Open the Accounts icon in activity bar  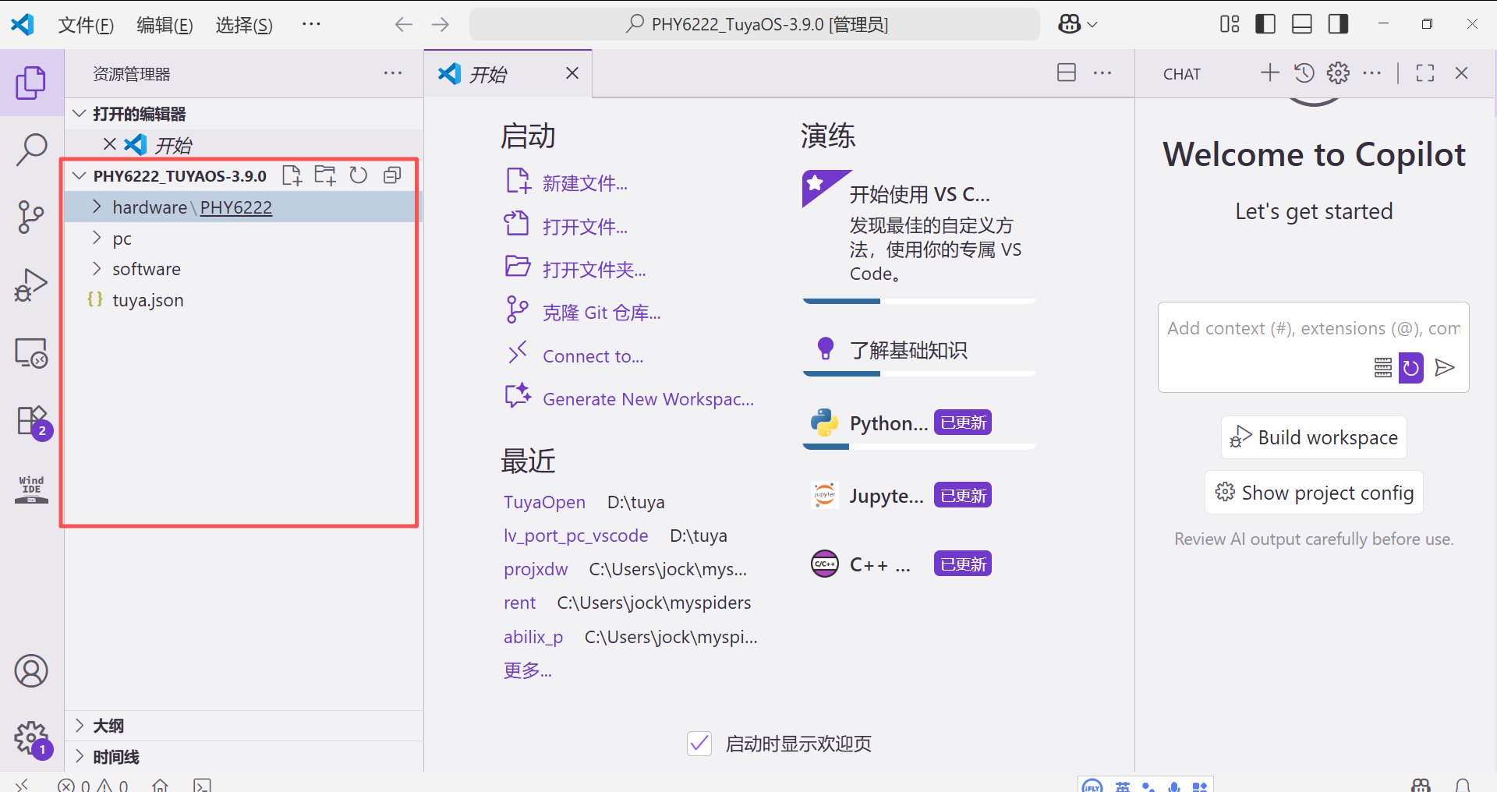coord(31,670)
